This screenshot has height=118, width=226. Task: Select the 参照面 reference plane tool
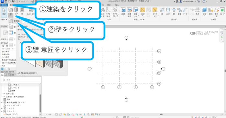click(217, 12)
